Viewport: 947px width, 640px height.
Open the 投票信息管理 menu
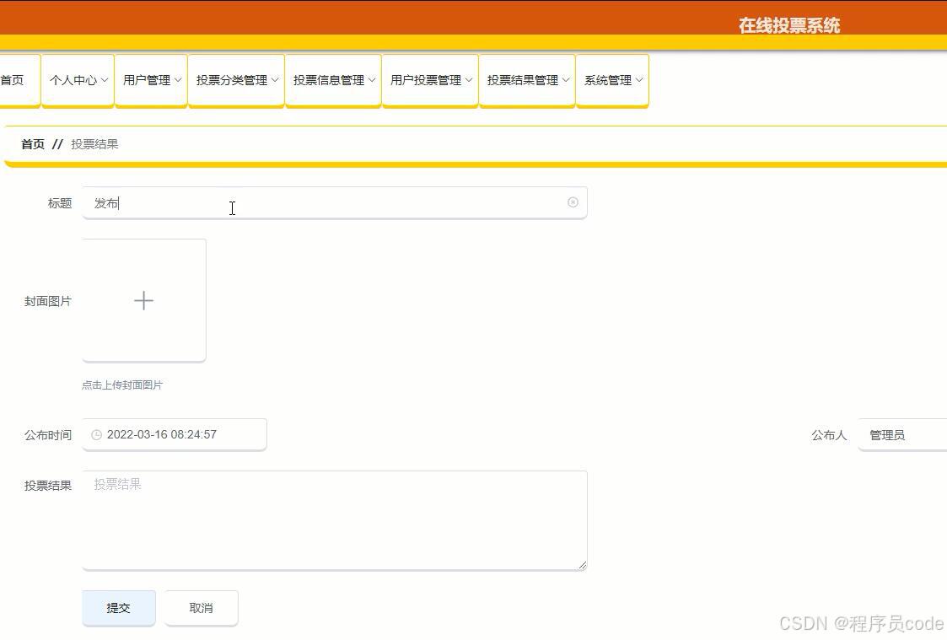[x=333, y=80]
